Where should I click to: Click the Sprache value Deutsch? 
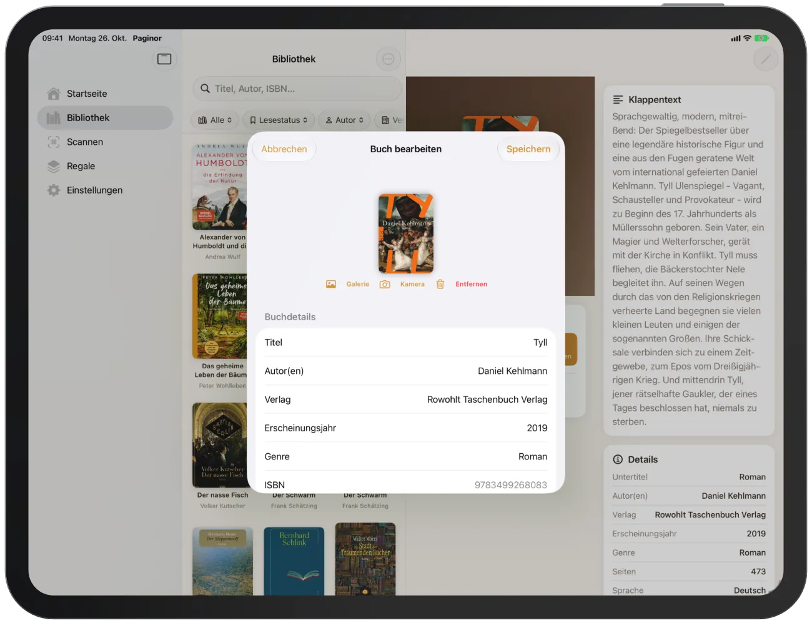(750, 591)
